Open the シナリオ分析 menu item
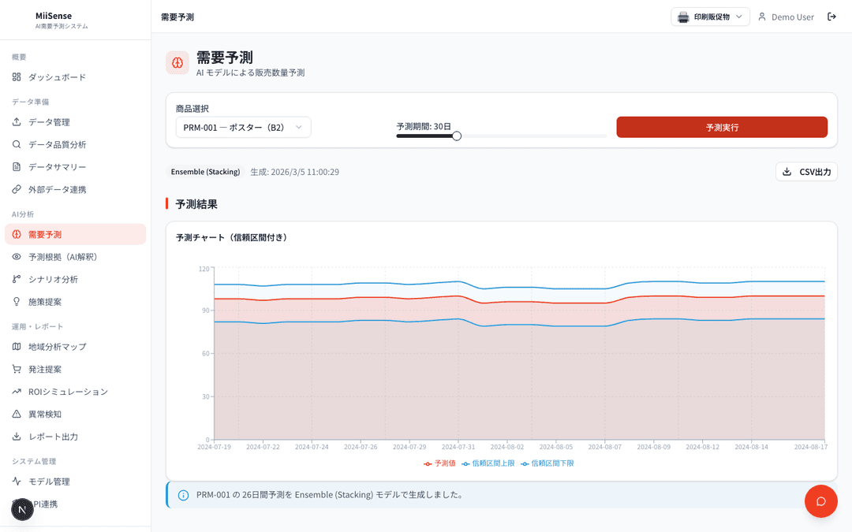The width and height of the screenshot is (852, 532). tap(76, 279)
